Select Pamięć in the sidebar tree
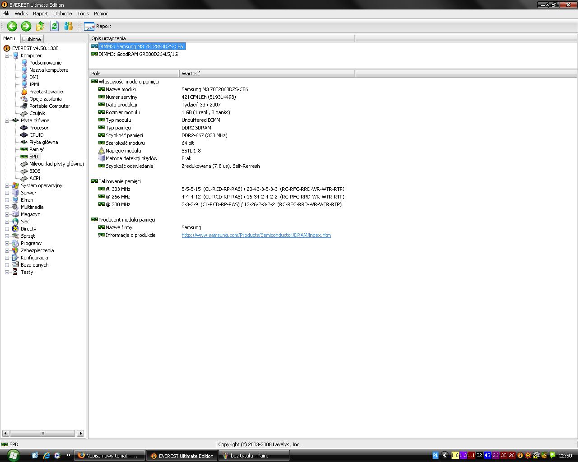The width and height of the screenshot is (578, 462). pyautogui.click(x=37, y=149)
